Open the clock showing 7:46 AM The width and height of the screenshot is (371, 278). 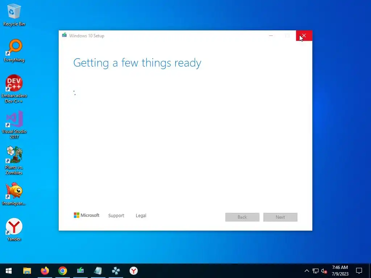(x=340, y=271)
